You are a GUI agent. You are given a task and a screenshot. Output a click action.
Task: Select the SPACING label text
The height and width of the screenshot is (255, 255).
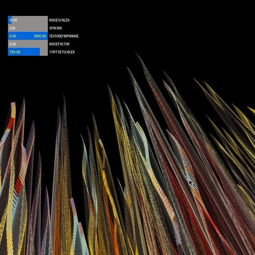click(55, 28)
